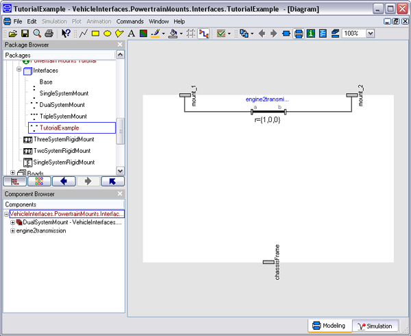Viewport: 411px width, 336px height.
Task: Toggle the grid display button
Action: [190, 33]
